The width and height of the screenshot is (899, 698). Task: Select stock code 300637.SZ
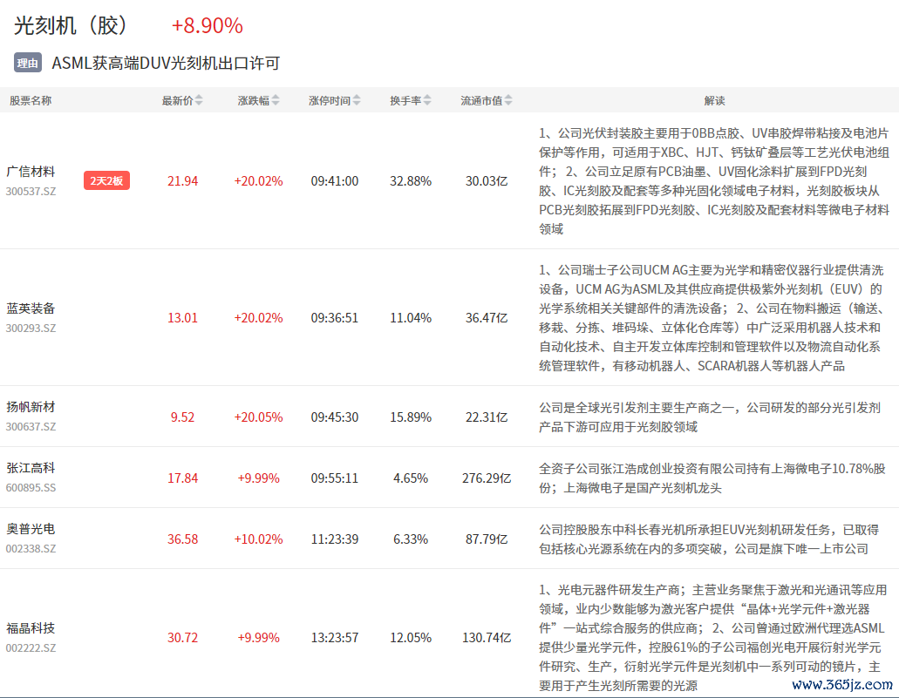[31, 427]
